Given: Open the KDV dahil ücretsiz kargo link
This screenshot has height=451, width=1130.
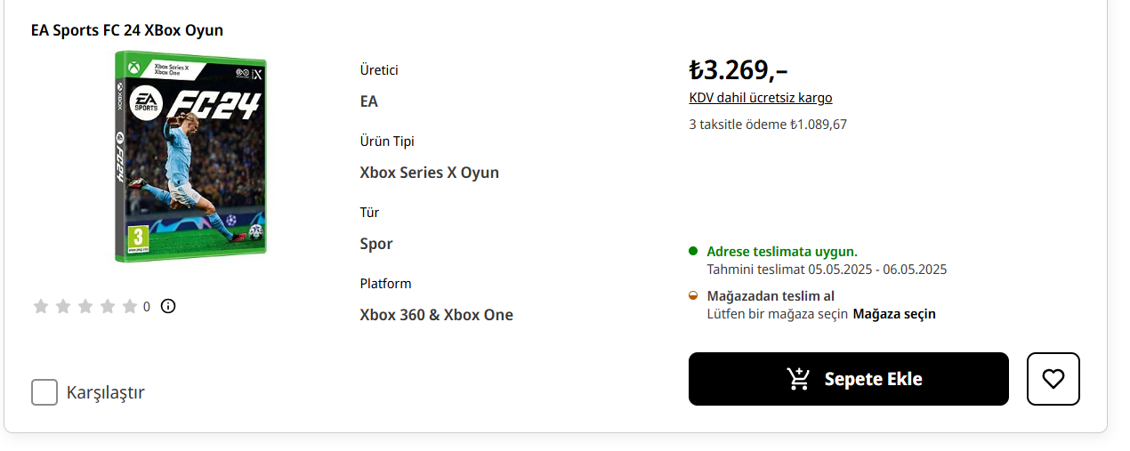Looking at the screenshot, I should pyautogui.click(x=761, y=98).
